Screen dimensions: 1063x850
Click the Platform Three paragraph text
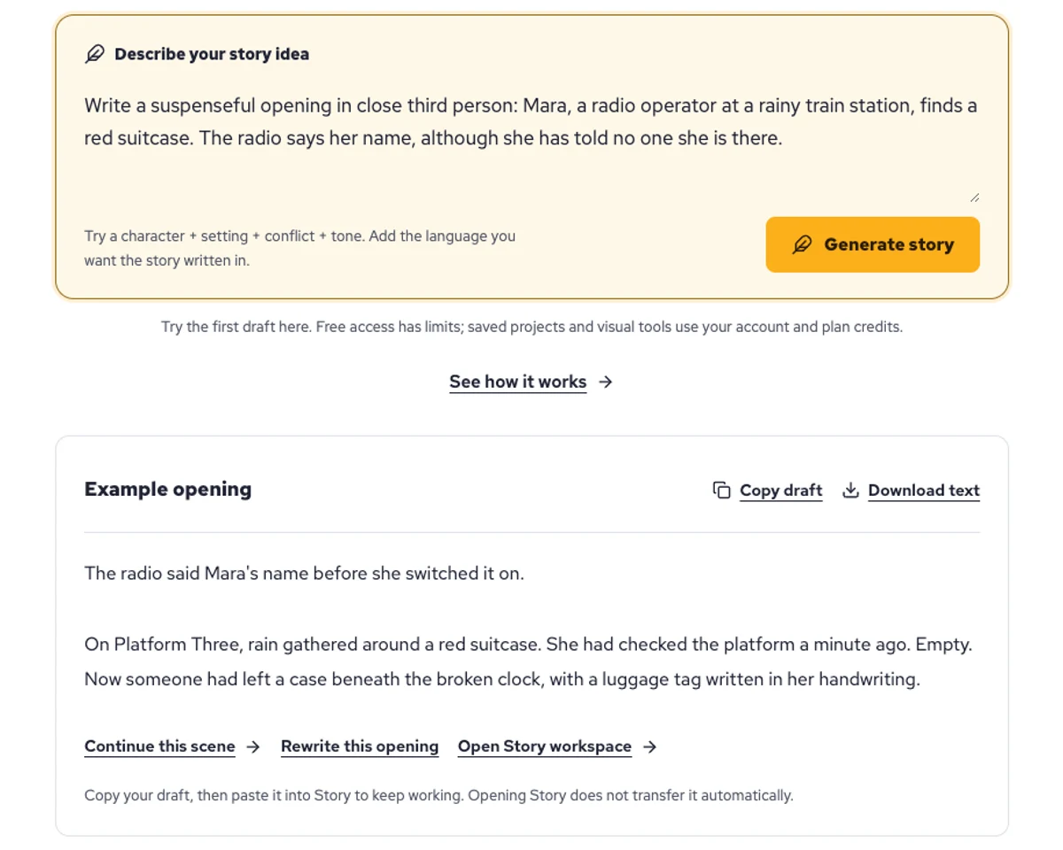[x=528, y=661]
